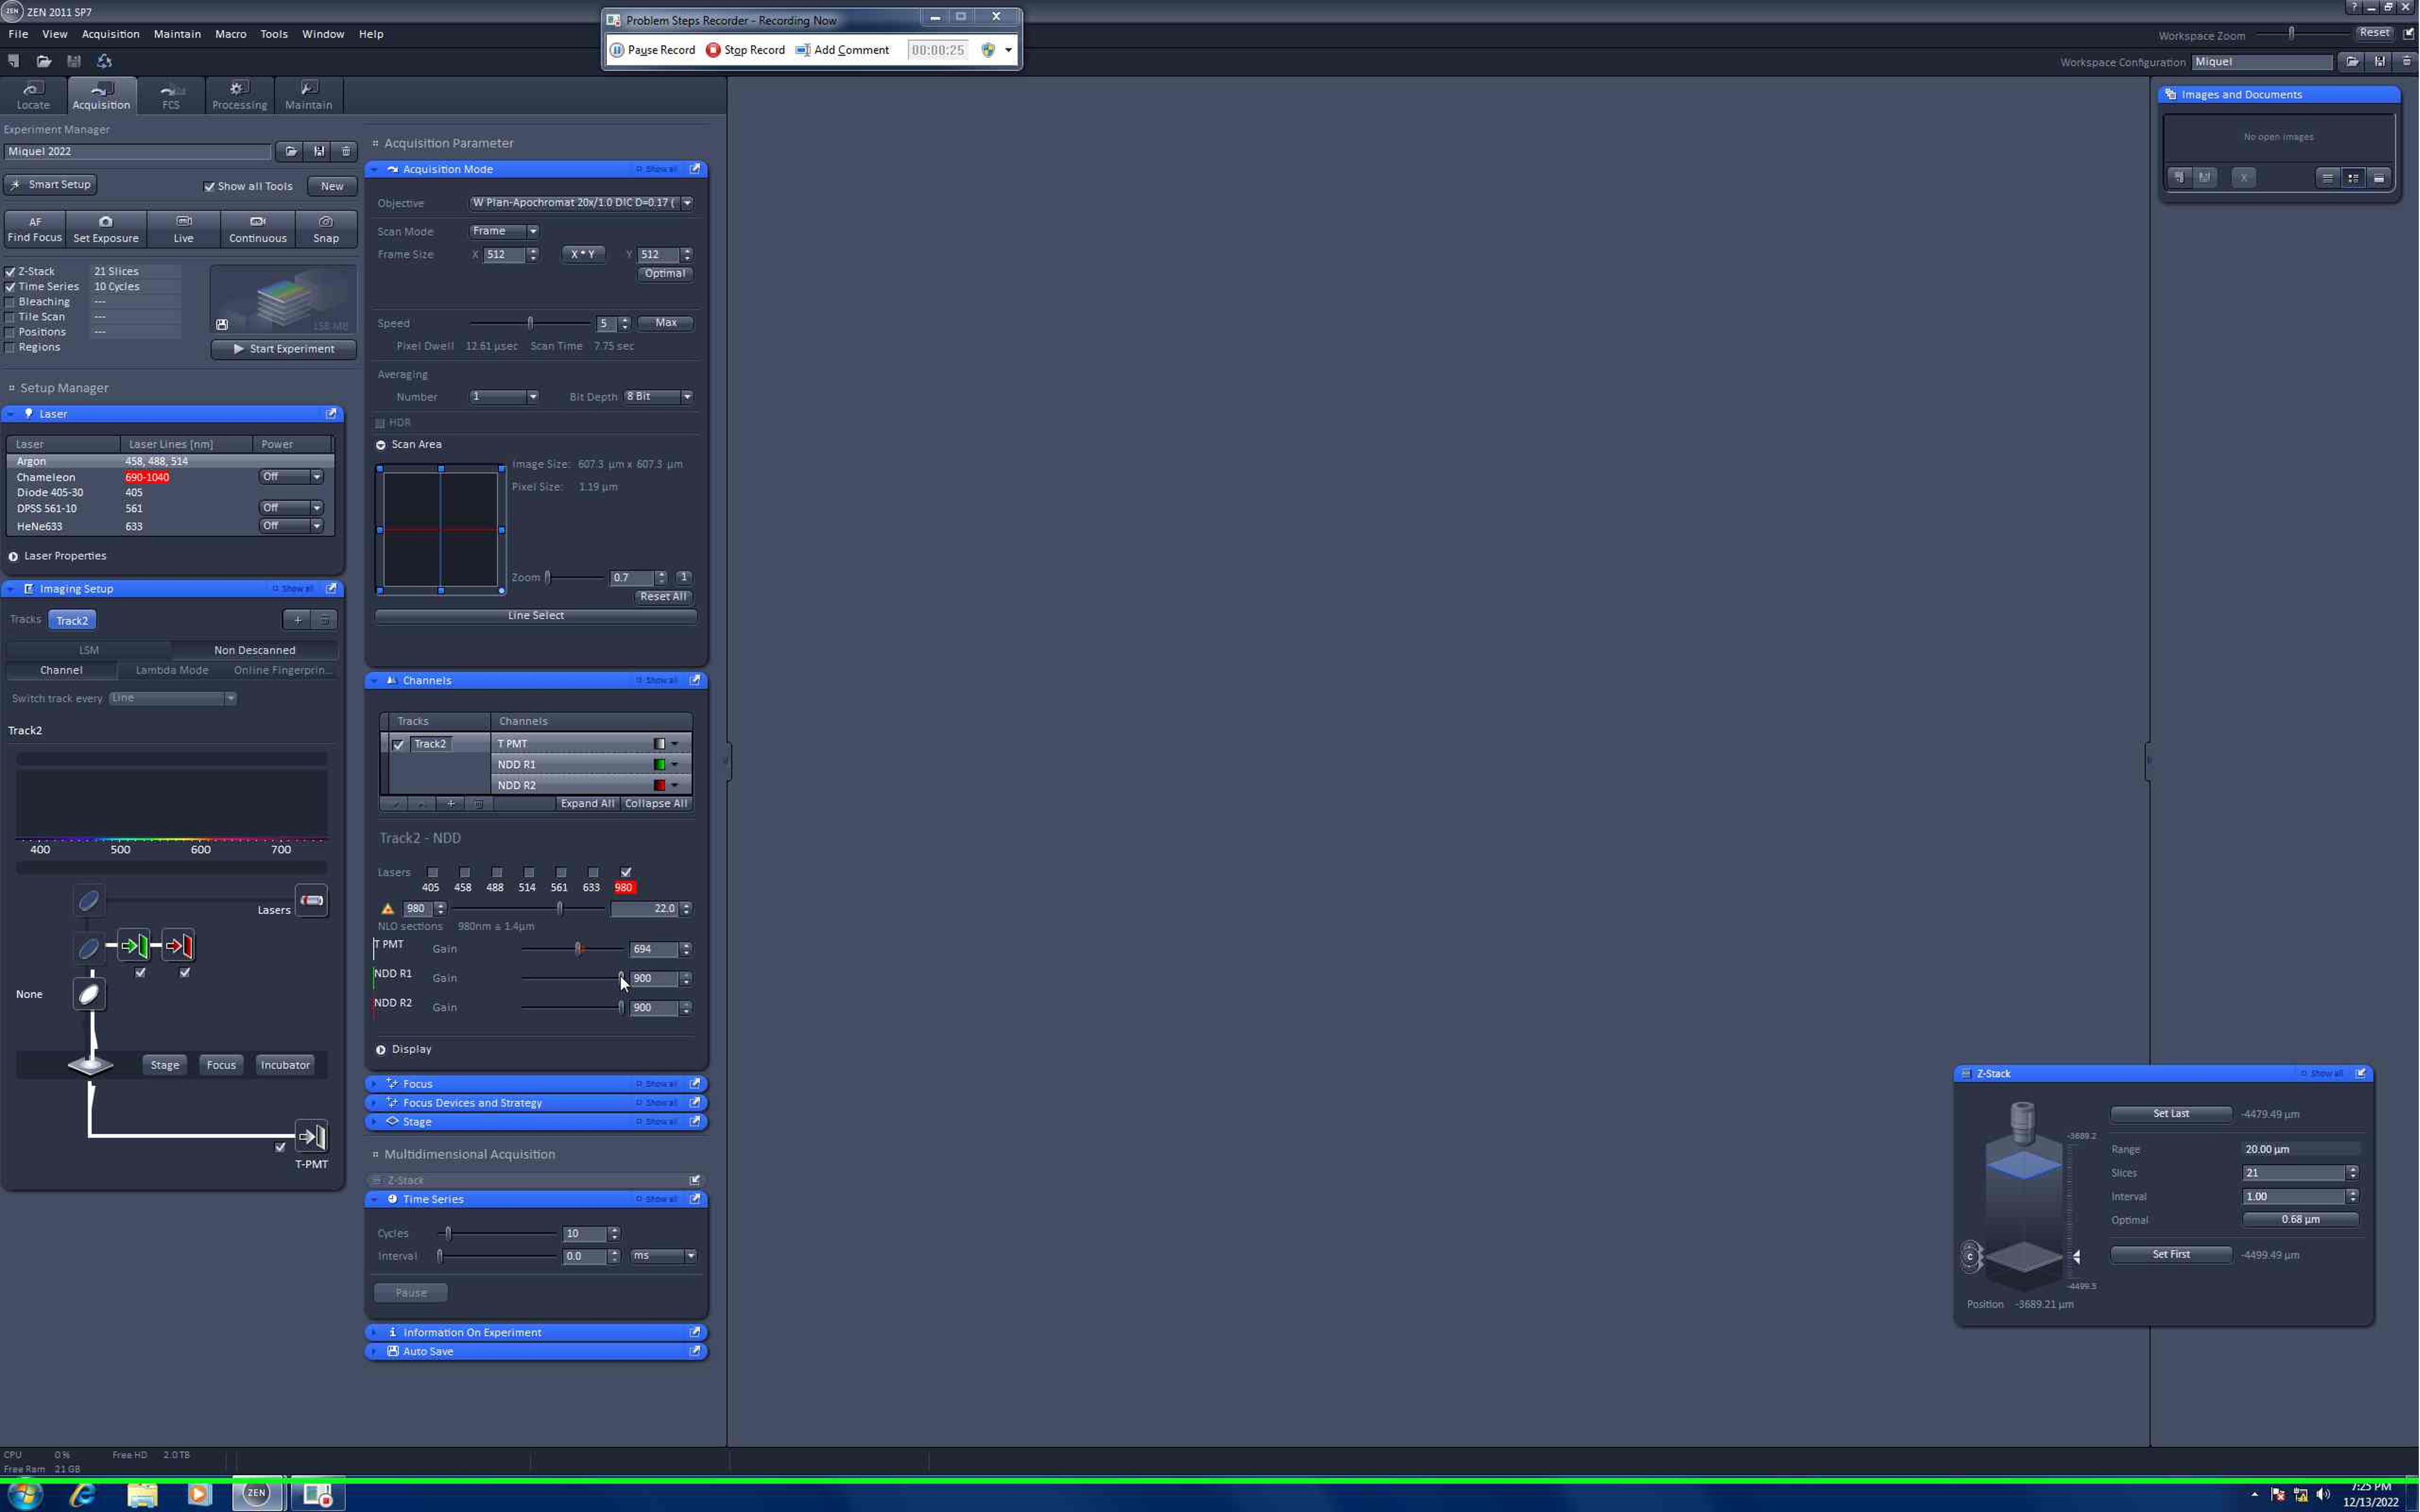Open the experiment folder icon beside Miquel 2022

pyautogui.click(x=291, y=152)
